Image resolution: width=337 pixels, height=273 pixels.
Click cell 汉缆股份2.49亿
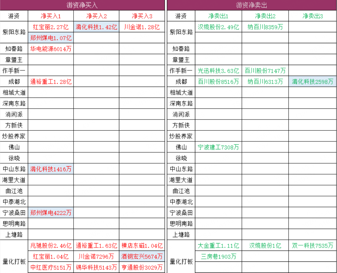pyautogui.click(x=218, y=27)
